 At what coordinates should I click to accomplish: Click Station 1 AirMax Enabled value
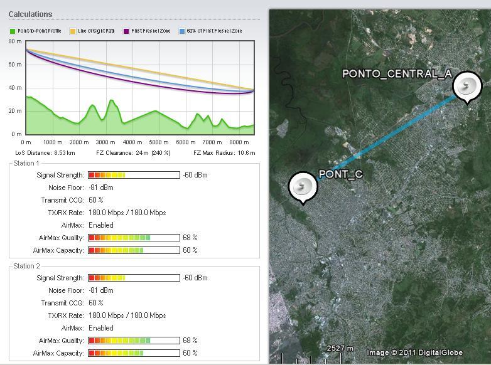pyautogui.click(x=101, y=225)
